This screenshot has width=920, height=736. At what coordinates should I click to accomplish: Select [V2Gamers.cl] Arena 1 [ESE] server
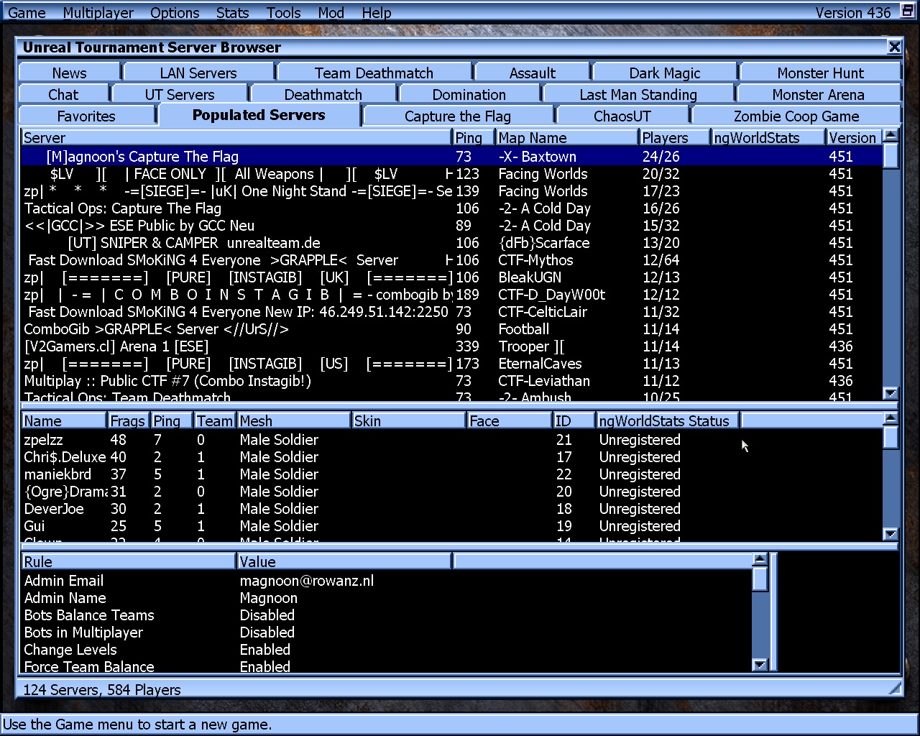pyautogui.click(x=452, y=346)
